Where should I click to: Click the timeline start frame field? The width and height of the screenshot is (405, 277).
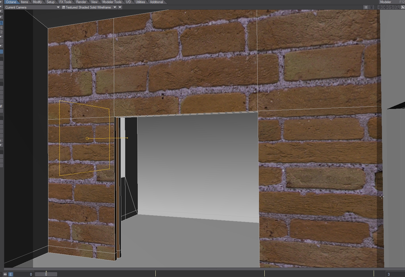point(24,274)
